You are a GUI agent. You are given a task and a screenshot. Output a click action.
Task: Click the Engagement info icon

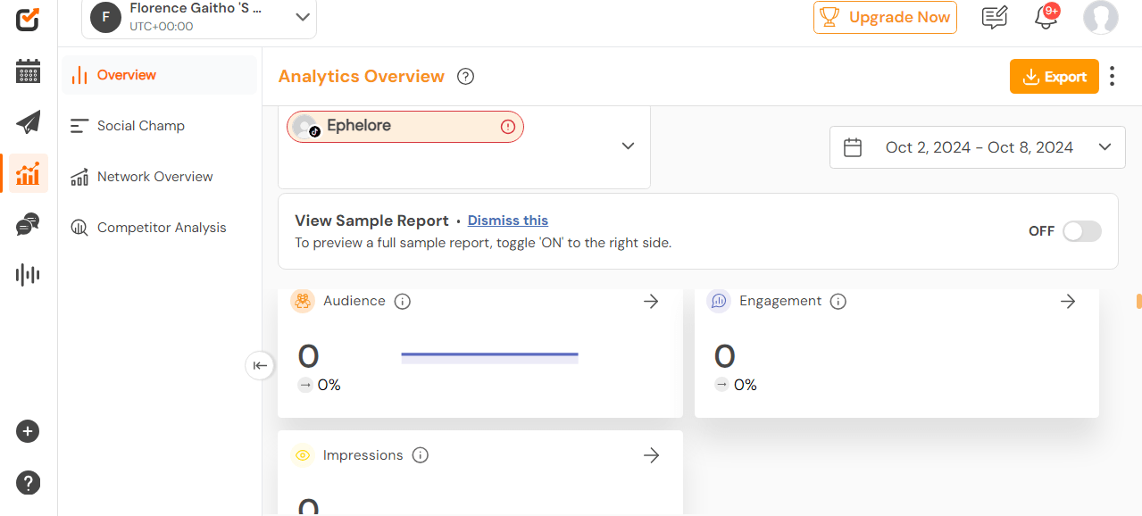(838, 302)
